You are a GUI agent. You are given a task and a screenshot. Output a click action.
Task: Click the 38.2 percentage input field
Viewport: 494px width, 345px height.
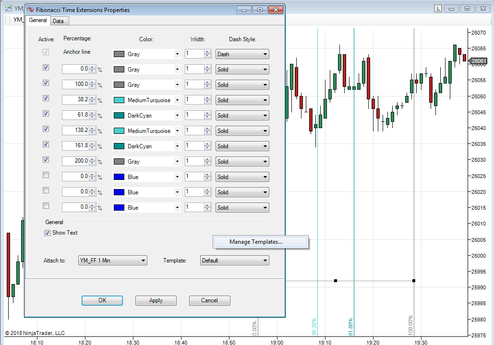tap(76, 99)
